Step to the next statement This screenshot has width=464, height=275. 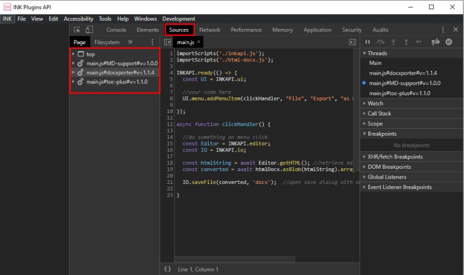[418, 42]
